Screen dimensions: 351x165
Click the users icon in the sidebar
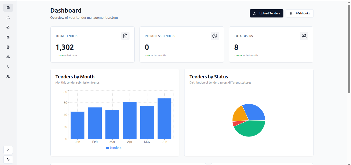(8, 77)
